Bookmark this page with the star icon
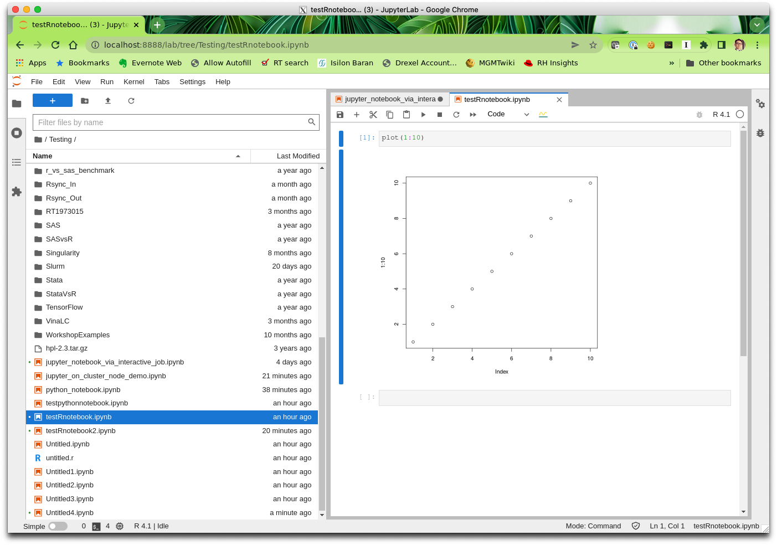The height and width of the screenshot is (545, 777). tap(593, 45)
